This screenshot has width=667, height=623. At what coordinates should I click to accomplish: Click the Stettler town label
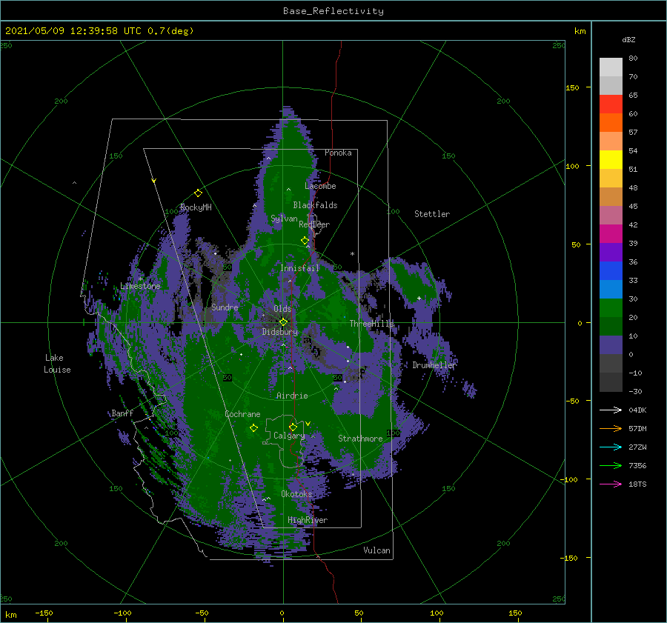(432, 214)
